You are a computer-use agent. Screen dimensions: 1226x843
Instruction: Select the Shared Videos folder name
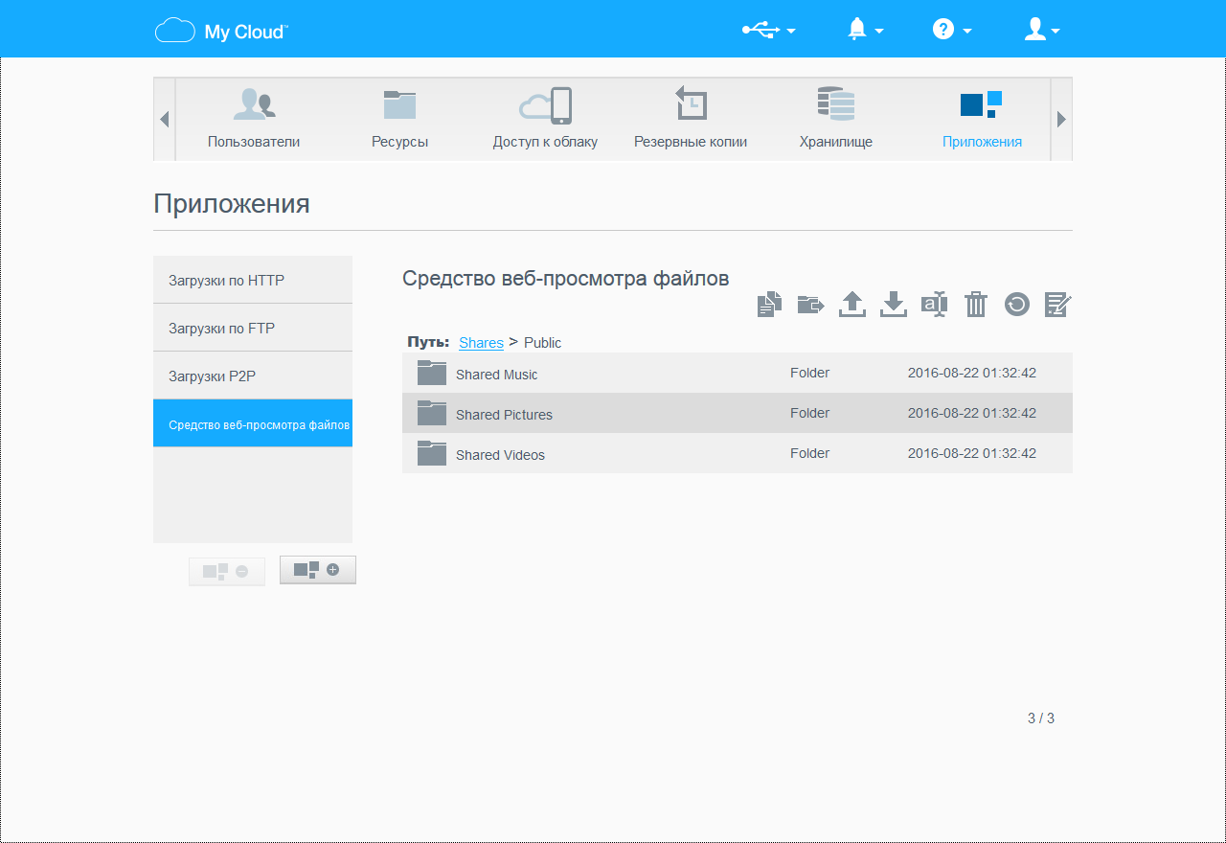pos(500,455)
